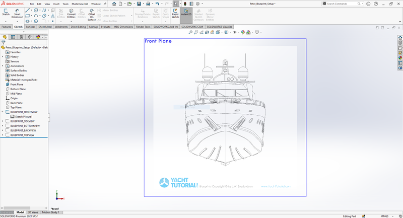Select the Circle sketch tool
The height and width of the screenshot is (218, 403).
tap(36, 10)
